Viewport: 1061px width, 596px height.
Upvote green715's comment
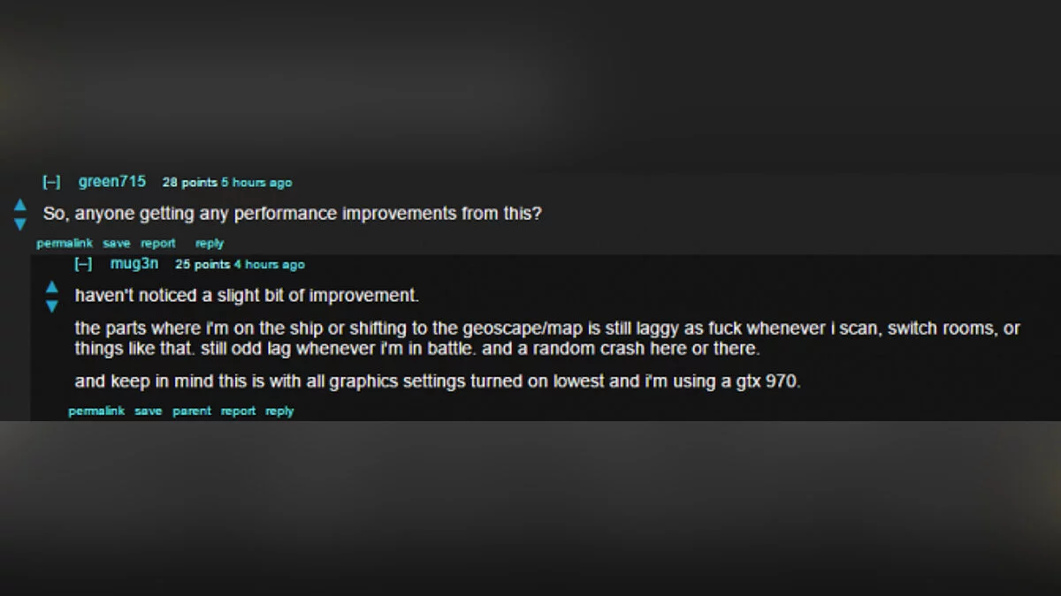point(20,205)
